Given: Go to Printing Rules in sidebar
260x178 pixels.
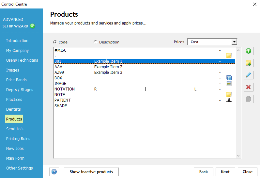Looking at the screenshot, I should coord(18,139).
